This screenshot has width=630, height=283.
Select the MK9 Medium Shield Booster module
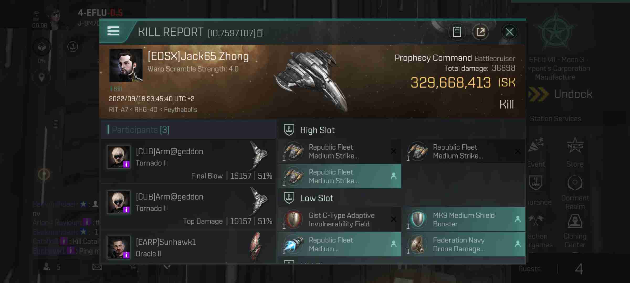[x=464, y=219]
